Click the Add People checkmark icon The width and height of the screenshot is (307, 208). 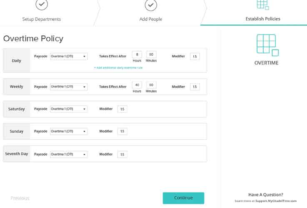pyautogui.click(x=150, y=5)
